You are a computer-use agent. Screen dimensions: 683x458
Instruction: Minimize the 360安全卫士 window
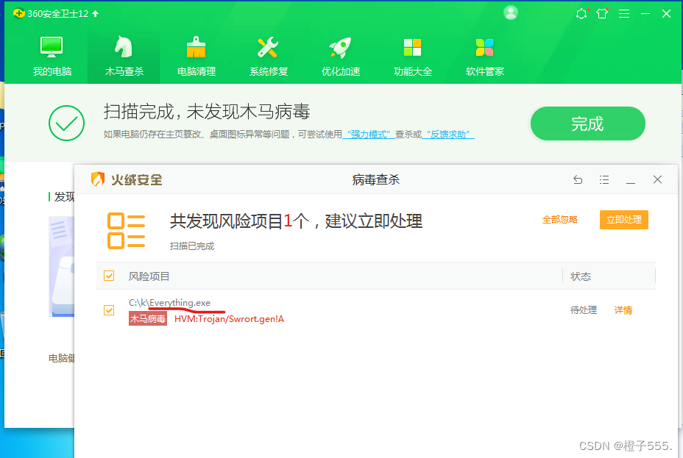click(x=645, y=14)
